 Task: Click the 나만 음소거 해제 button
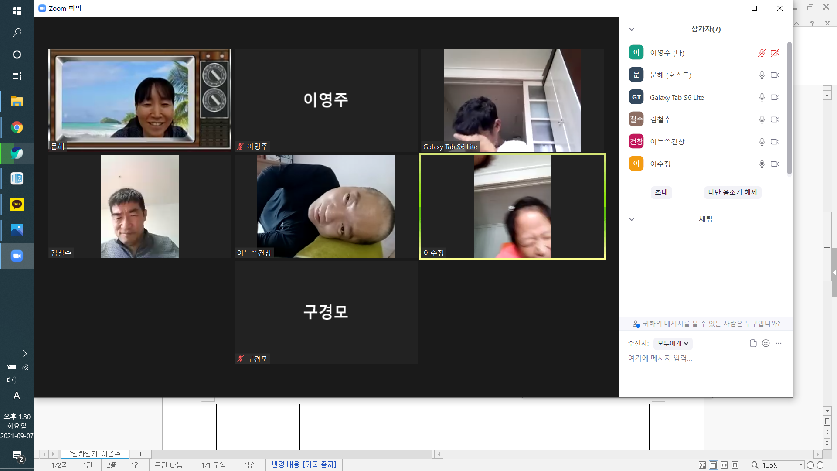[732, 192]
